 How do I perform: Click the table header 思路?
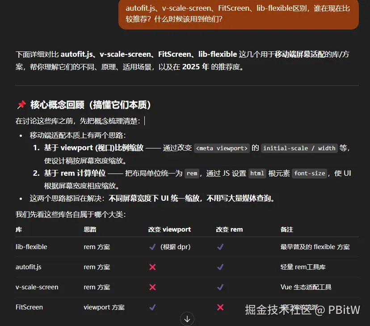pyautogui.click(x=90, y=229)
